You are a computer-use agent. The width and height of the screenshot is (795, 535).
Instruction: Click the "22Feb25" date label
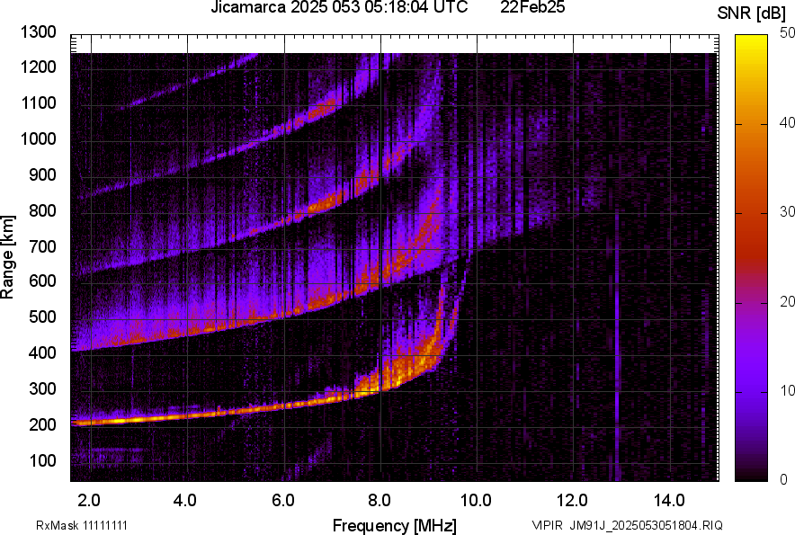(534, 8)
